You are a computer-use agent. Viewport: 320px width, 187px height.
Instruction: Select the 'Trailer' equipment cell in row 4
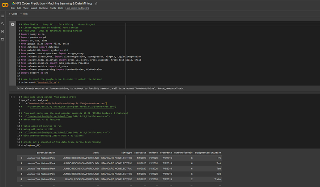tap(218, 179)
